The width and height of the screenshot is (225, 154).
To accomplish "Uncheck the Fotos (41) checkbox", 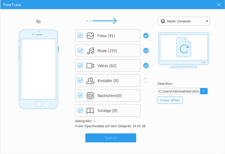I will click(80, 36).
